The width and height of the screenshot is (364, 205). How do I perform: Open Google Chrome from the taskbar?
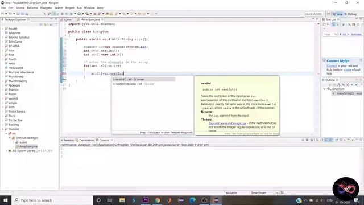click(158, 200)
